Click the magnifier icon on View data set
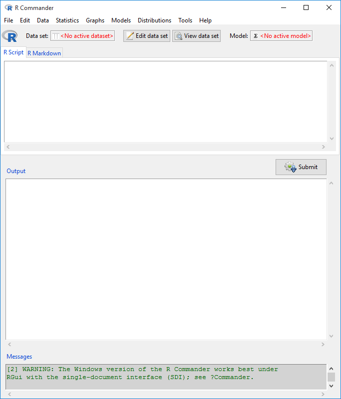This screenshot has width=341, height=399. (x=178, y=36)
